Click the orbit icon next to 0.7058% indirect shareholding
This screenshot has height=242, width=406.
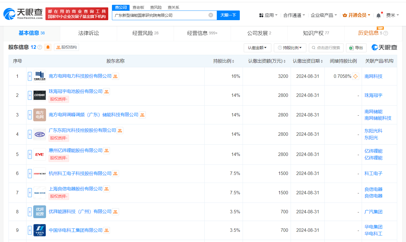coord(355,76)
